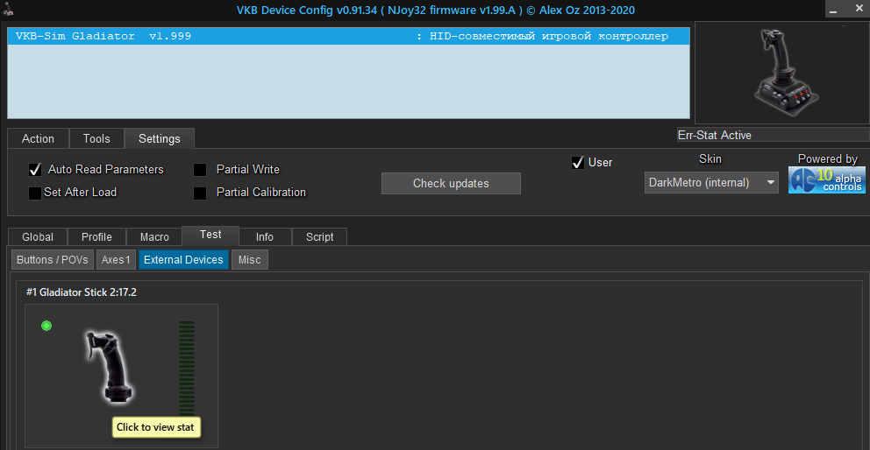Viewport: 870px width, 450px height.
Task: Open the Script tab
Action: (319, 236)
